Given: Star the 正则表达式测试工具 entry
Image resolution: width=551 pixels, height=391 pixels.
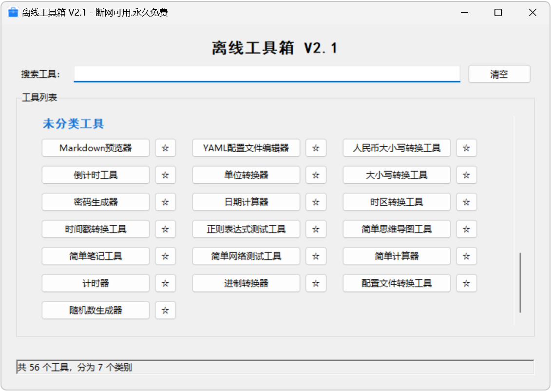Looking at the screenshot, I should coord(316,229).
